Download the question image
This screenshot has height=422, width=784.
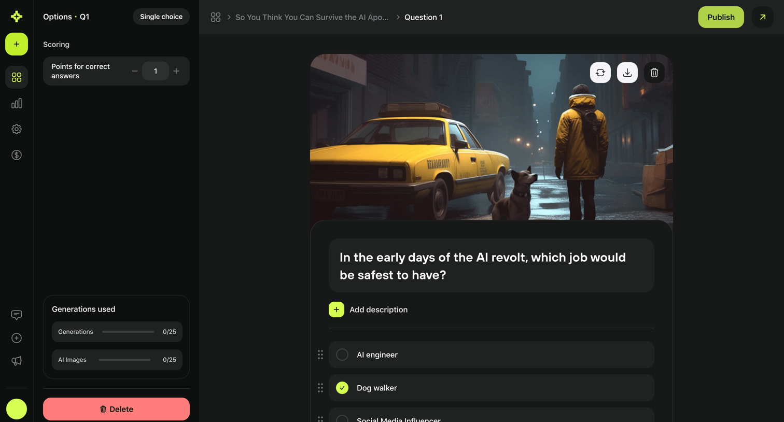pos(627,73)
